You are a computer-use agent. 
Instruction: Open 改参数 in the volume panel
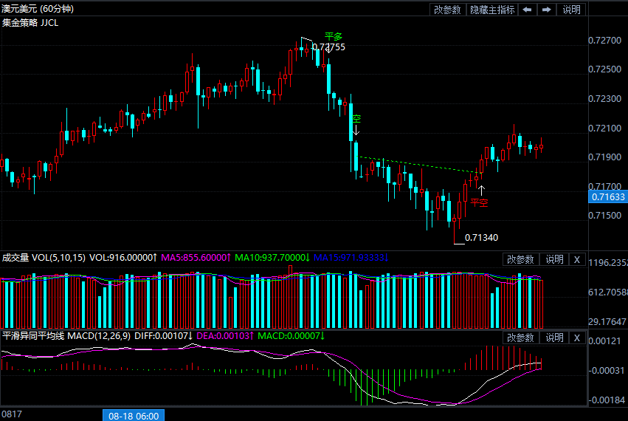(520, 259)
